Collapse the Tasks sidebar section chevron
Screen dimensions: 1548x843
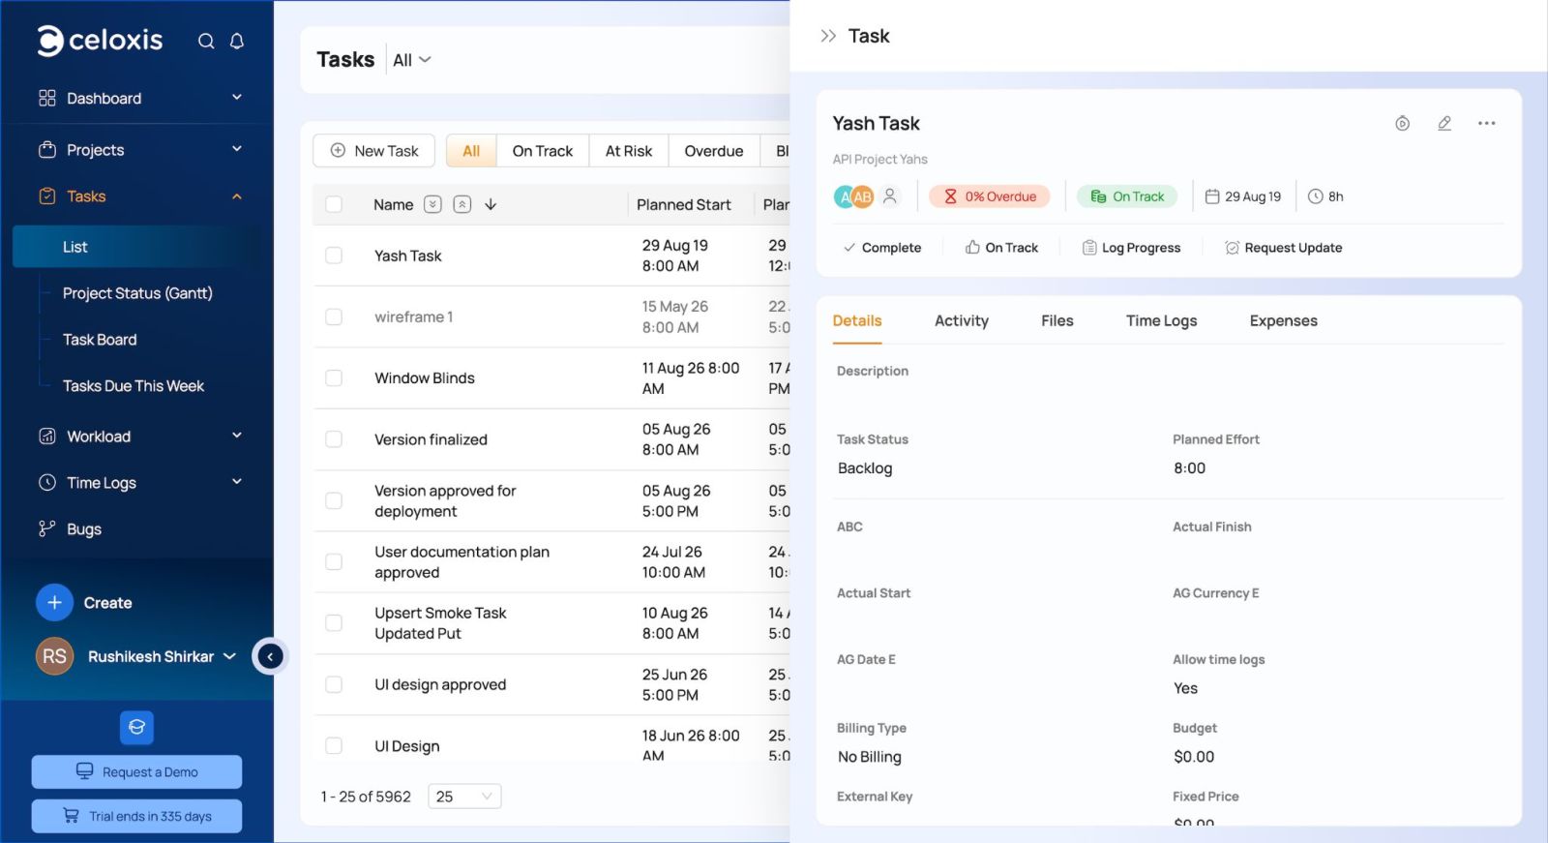(x=237, y=196)
